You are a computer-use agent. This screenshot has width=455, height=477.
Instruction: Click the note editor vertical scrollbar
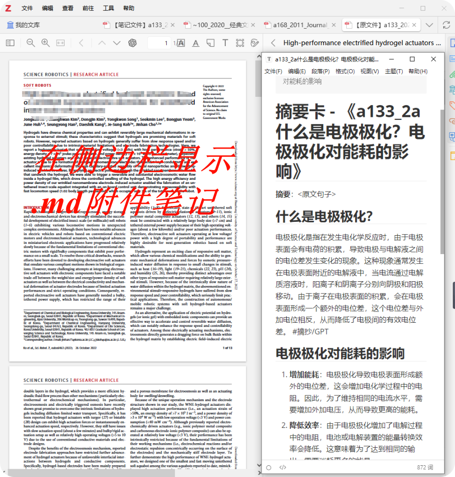coord(442,182)
